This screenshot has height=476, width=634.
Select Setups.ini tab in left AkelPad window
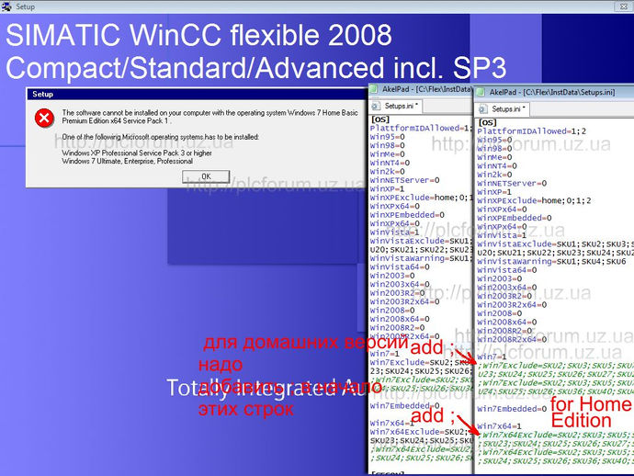(x=396, y=106)
